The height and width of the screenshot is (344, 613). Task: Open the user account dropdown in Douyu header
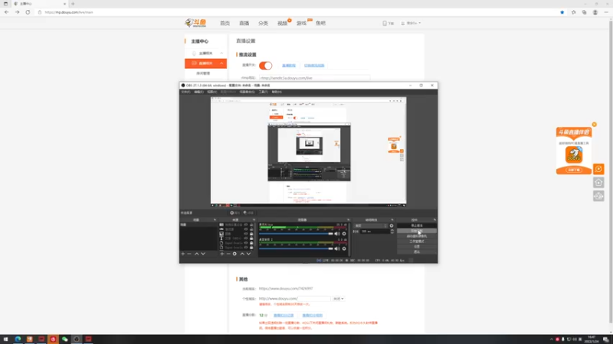tap(411, 24)
